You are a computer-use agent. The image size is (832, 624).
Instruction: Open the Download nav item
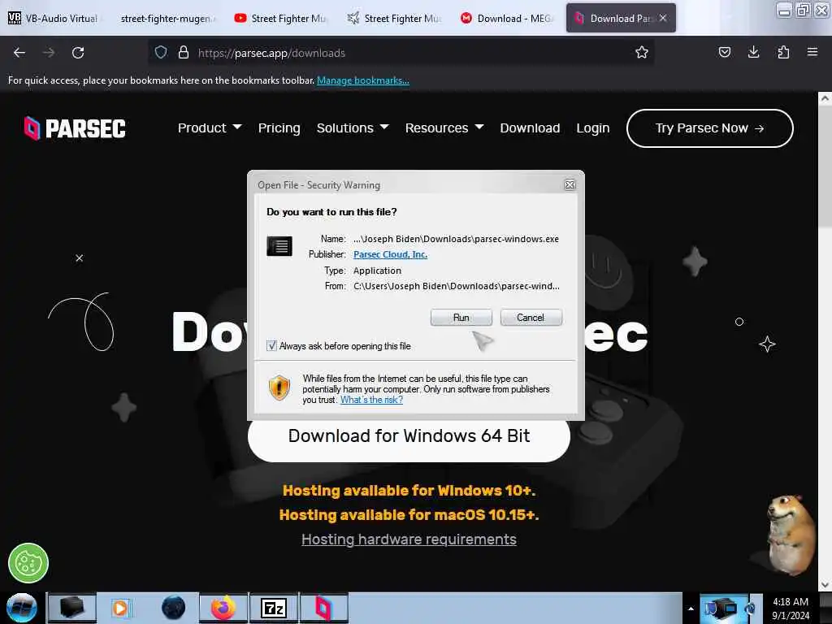click(x=530, y=128)
